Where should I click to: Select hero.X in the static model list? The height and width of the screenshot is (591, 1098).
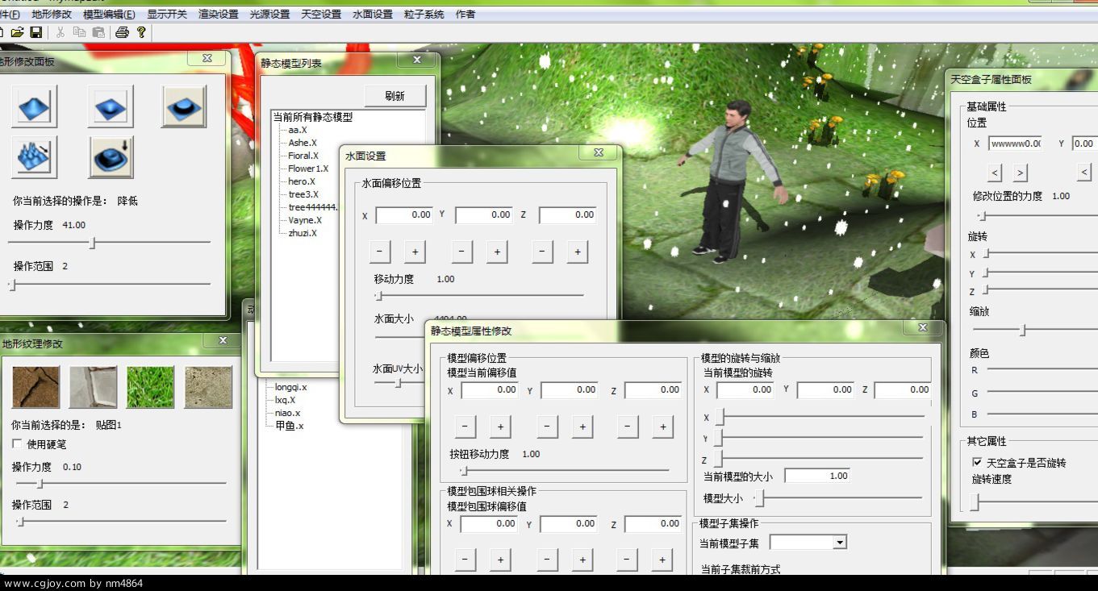302,181
